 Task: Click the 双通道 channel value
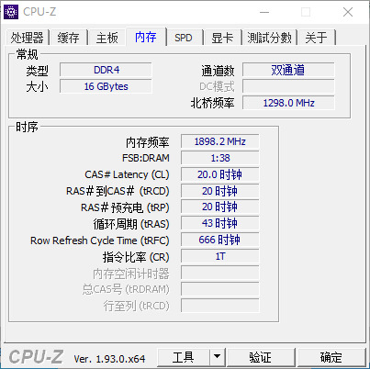point(288,70)
